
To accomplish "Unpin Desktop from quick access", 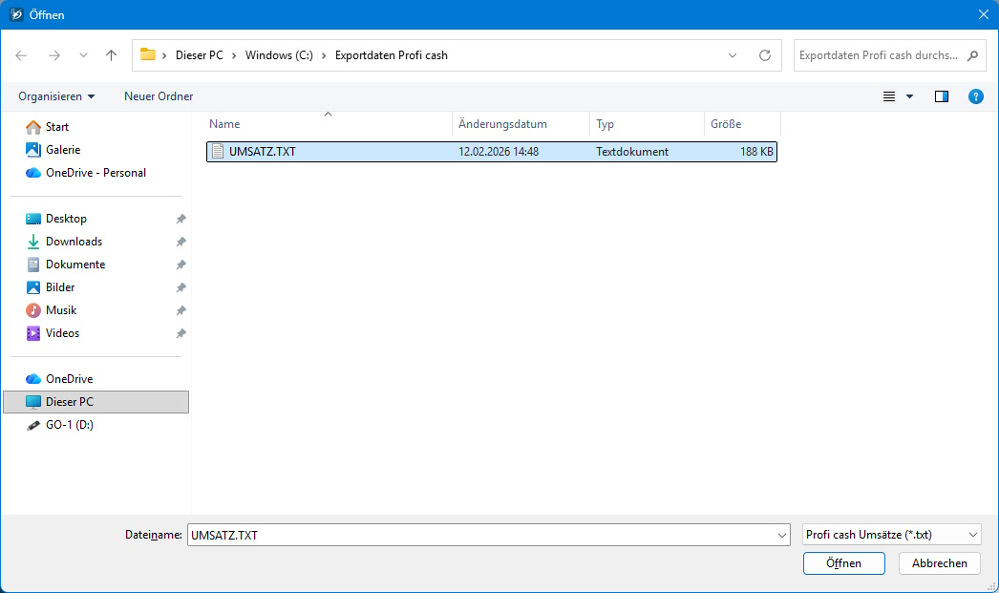I will (181, 218).
